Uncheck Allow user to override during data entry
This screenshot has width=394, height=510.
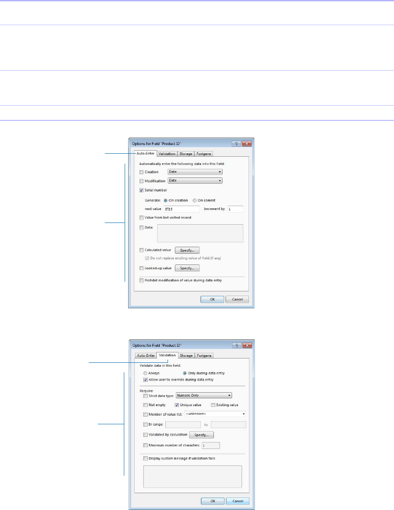[x=145, y=380]
